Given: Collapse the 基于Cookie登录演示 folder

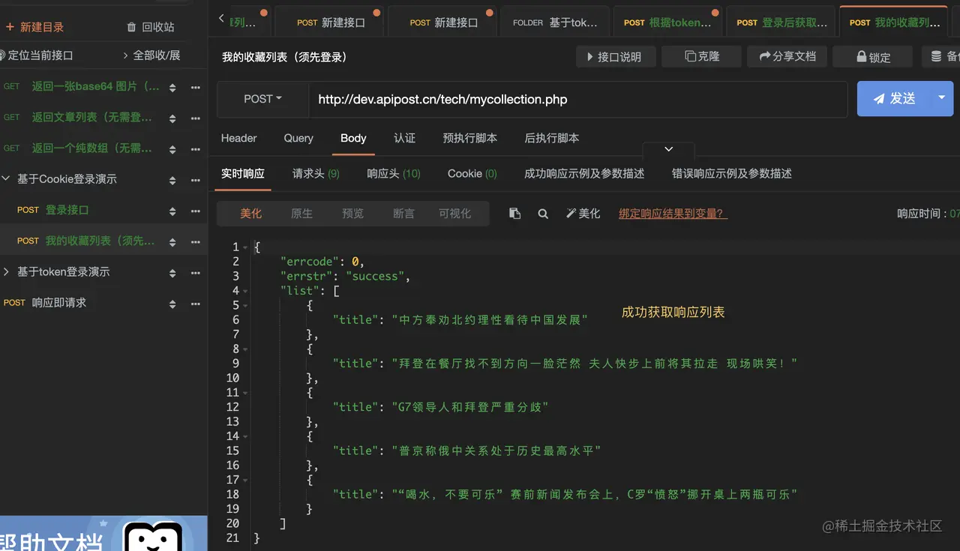Looking at the screenshot, I should click(6, 179).
